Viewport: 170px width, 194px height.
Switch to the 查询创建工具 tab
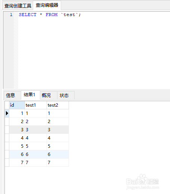pos(18,6)
